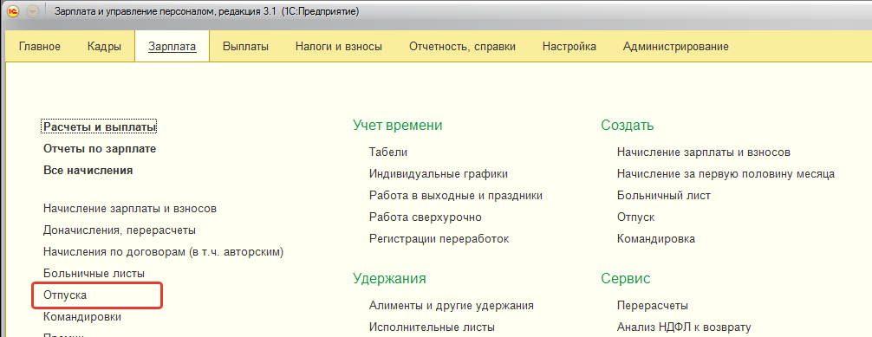The width and height of the screenshot is (872, 337).
Task: Open Отчетность, справки section
Action: pyautogui.click(x=462, y=47)
